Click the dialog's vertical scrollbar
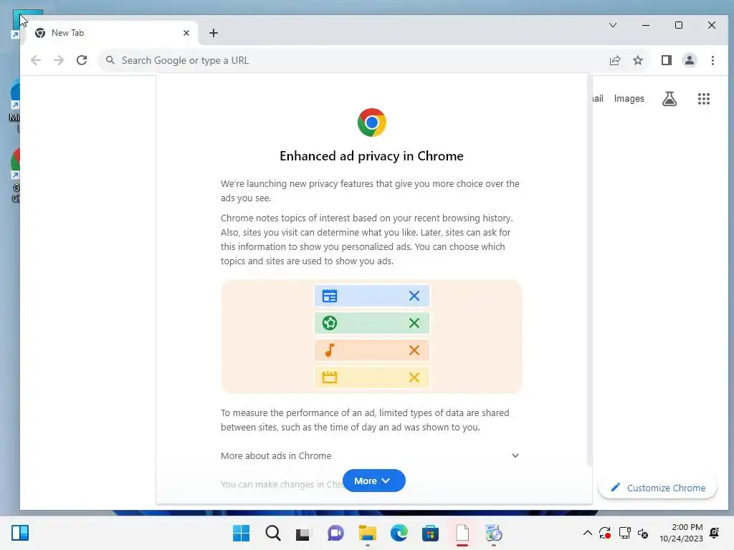This screenshot has width=734, height=550. tap(589, 271)
